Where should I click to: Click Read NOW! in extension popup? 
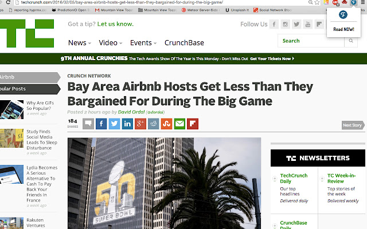tap(343, 29)
